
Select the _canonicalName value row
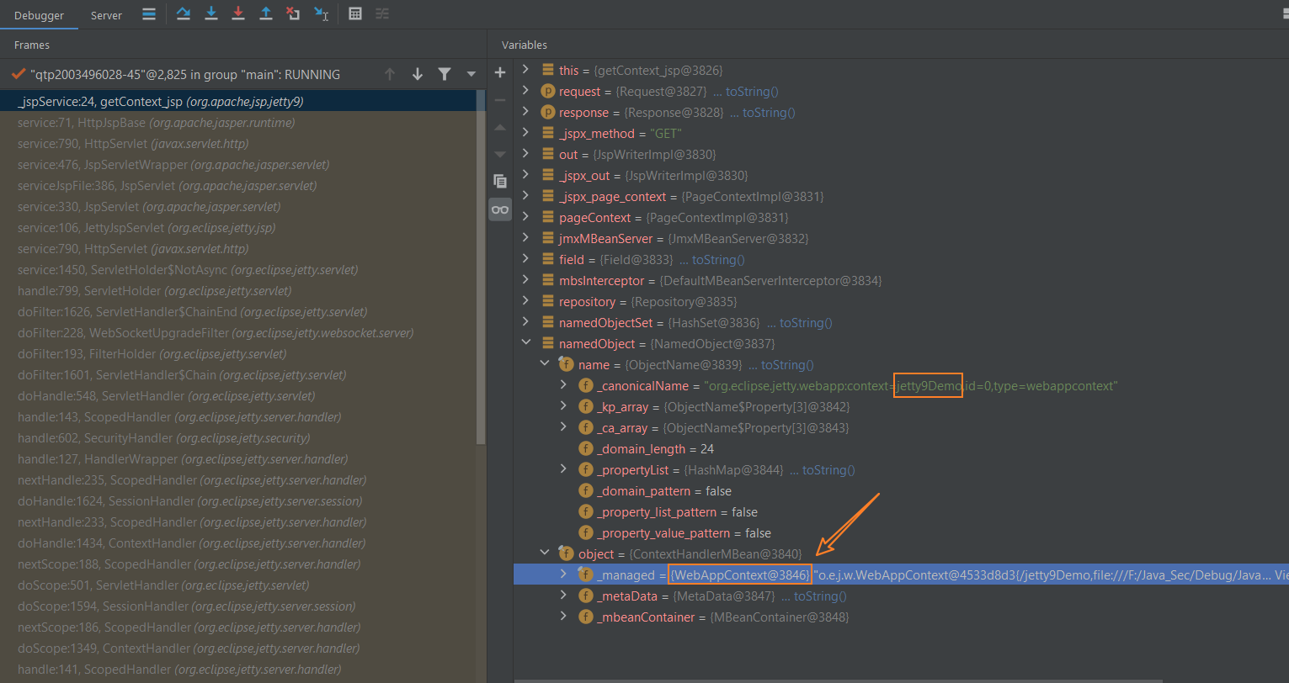[x=901, y=385]
